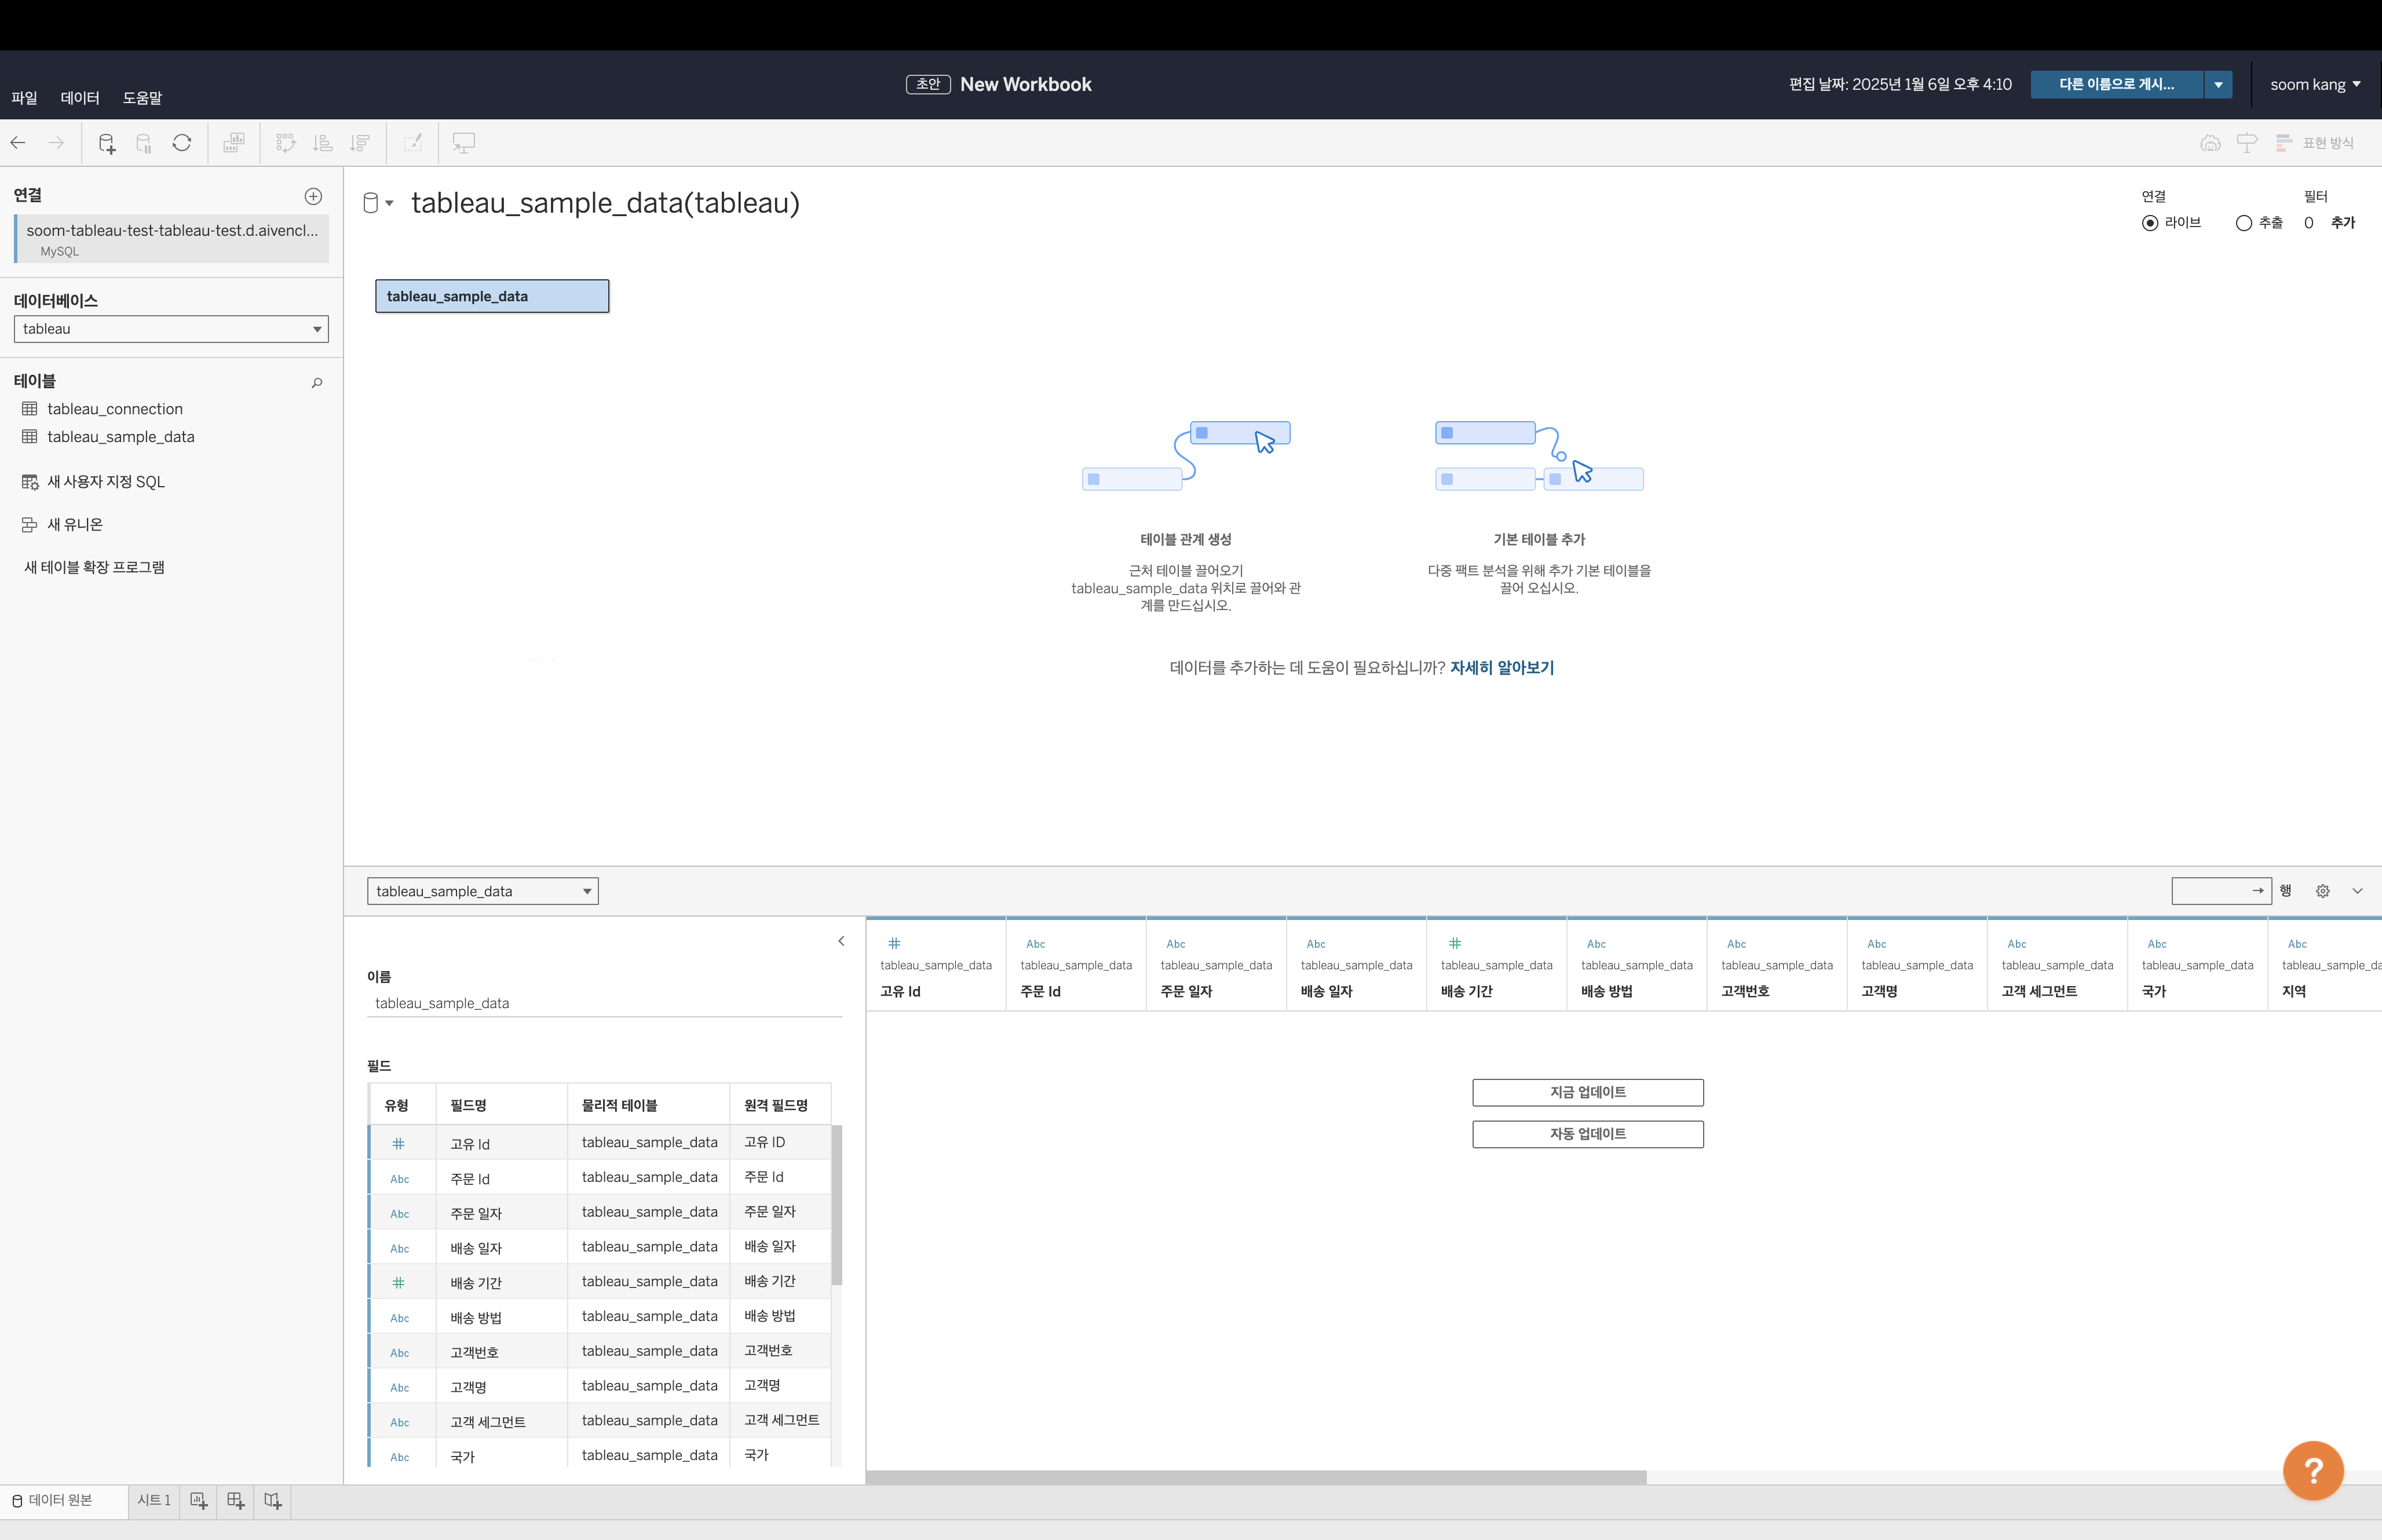Screen dimensions: 2382x1540
Task: Click 추가 to add a filter
Action: tap(2343, 223)
